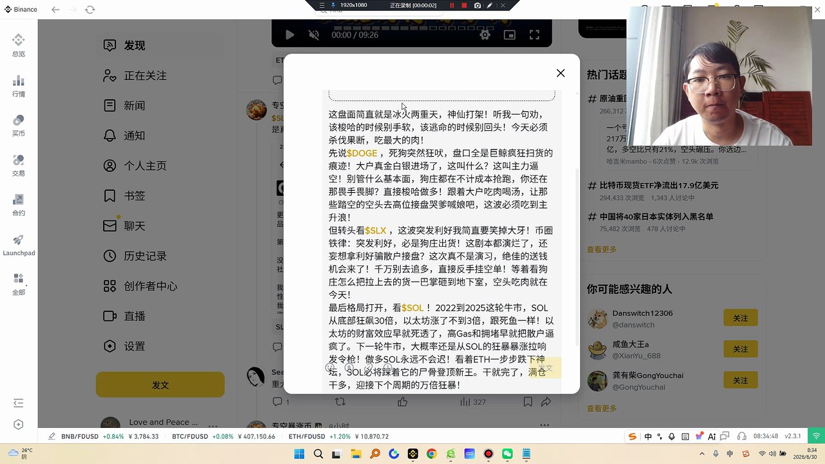
Task: Expand hidden system tray icons chevron
Action: [701, 454]
